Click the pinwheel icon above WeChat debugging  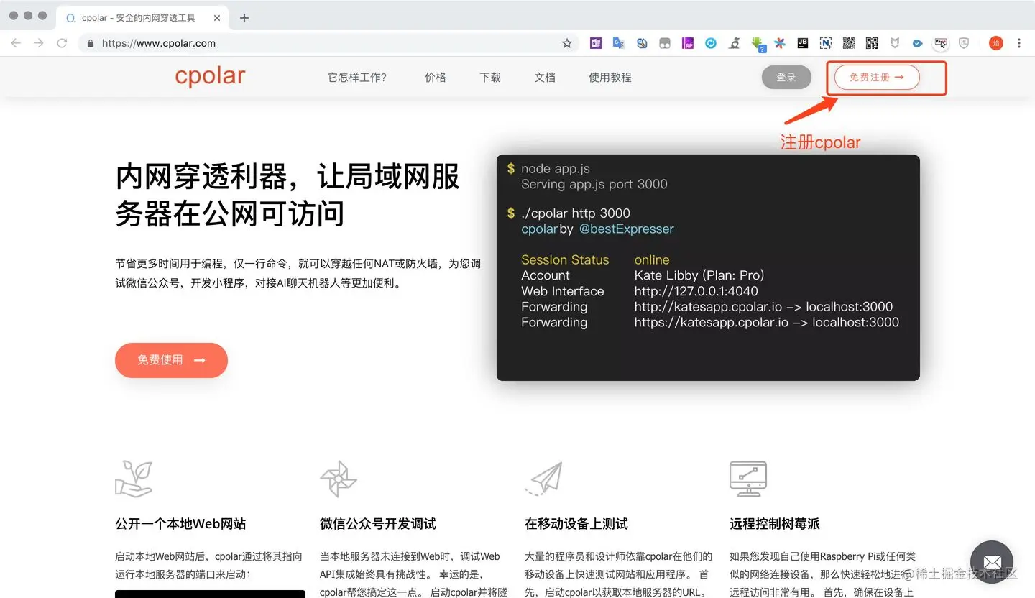pos(339,479)
